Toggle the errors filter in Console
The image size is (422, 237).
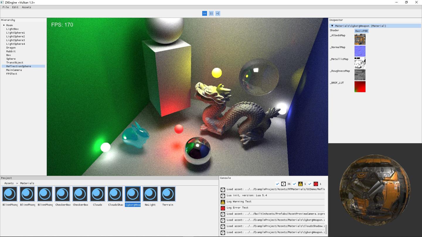click(310, 184)
